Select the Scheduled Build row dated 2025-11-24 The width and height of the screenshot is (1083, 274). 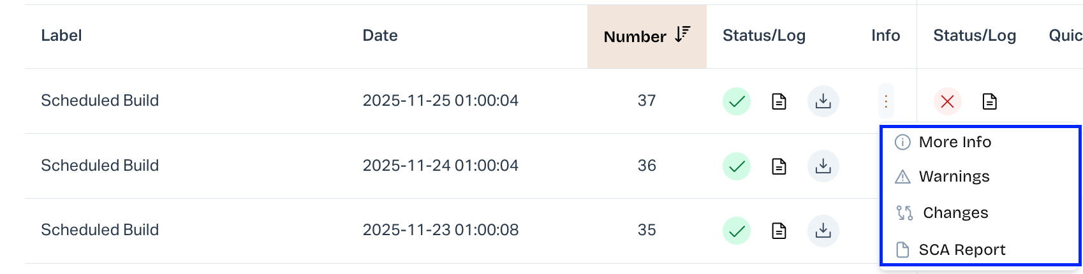tap(100, 166)
